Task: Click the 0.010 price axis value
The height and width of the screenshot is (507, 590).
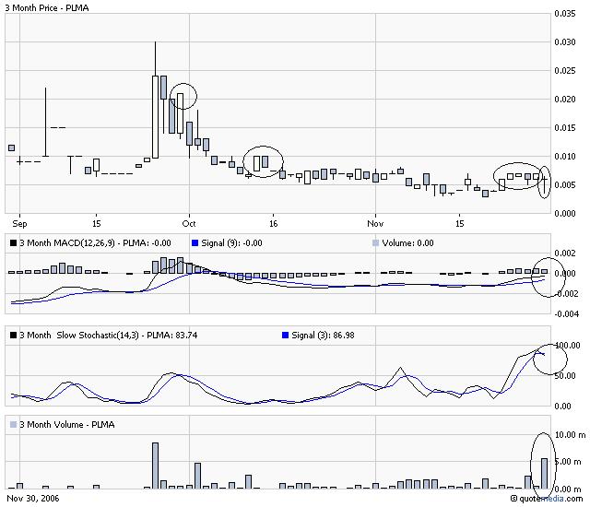Action: pyautogui.click(x=565, y=157)
